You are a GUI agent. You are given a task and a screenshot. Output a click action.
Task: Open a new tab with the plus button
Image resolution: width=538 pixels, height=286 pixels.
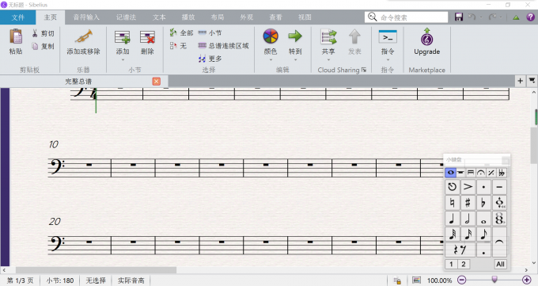520,81
